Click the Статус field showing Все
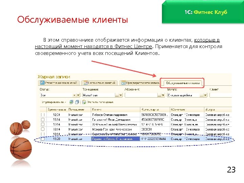The image size is (244, 183). pyautogui.click(x=56, y=95)
